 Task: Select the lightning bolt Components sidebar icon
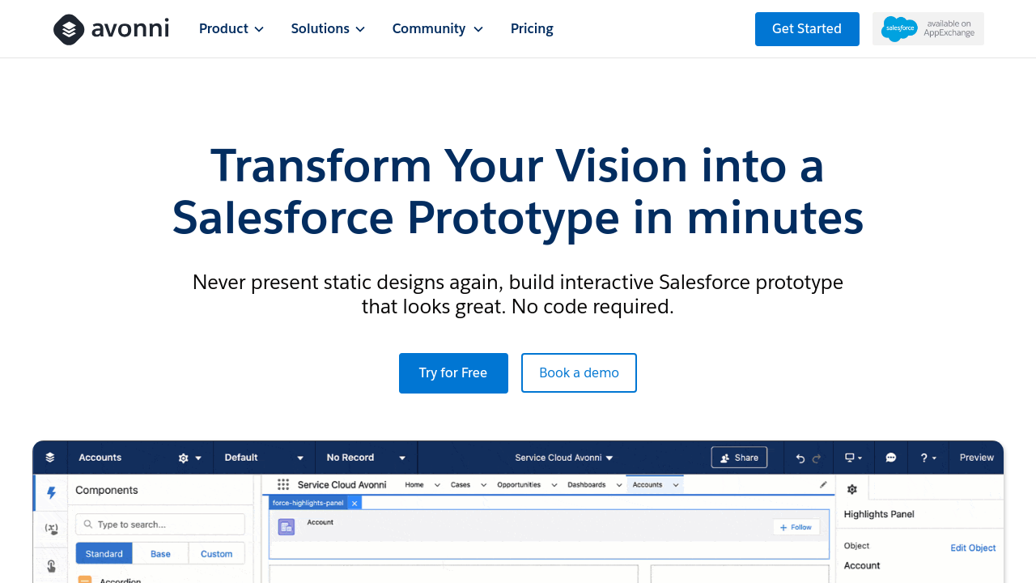click(51, 492)
